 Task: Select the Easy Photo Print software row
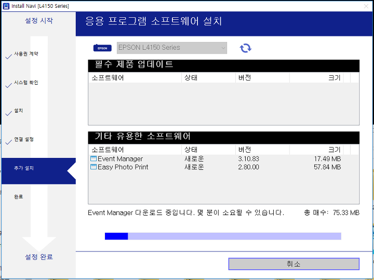[223, 167]
